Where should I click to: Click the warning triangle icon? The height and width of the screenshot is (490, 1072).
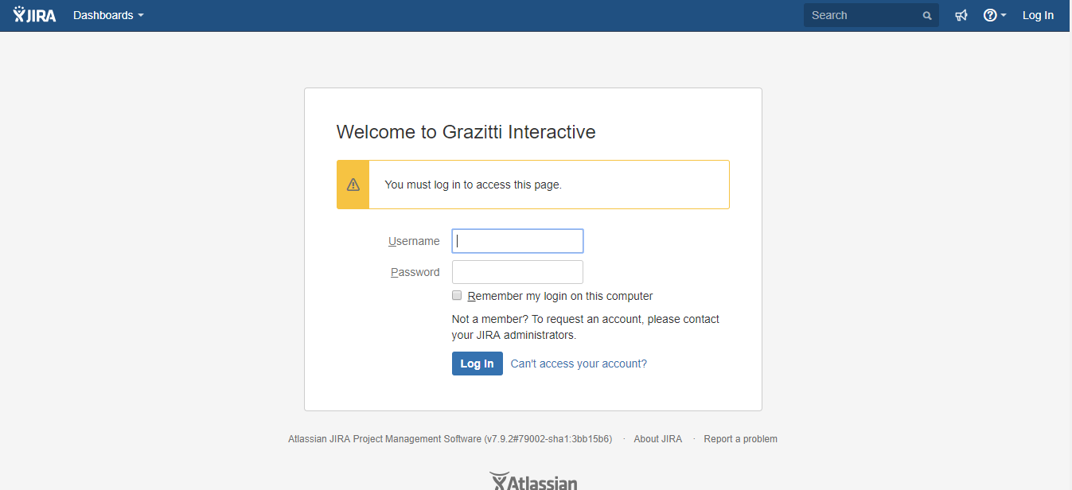(353, 185)
